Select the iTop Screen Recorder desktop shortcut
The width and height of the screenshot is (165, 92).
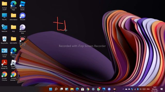pos(22,41)
